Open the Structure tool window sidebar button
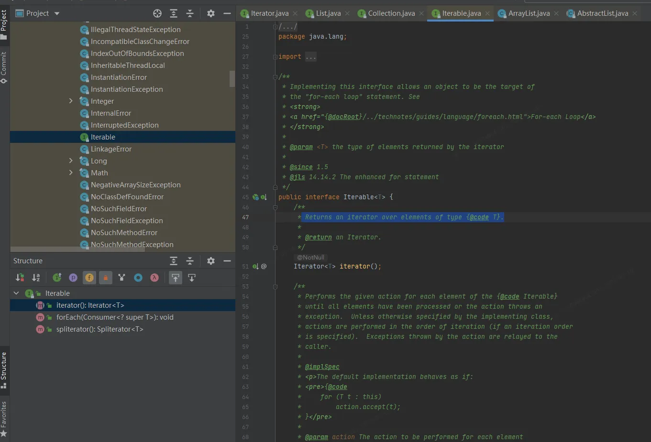Image resolution: width=651 pixels, height=442 pixels. coord(4,370)
